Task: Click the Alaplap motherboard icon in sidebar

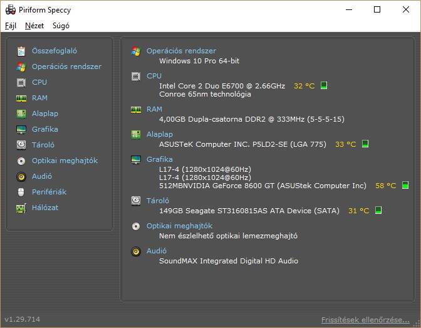Action: pyautogui.click(x=21, y=114)
